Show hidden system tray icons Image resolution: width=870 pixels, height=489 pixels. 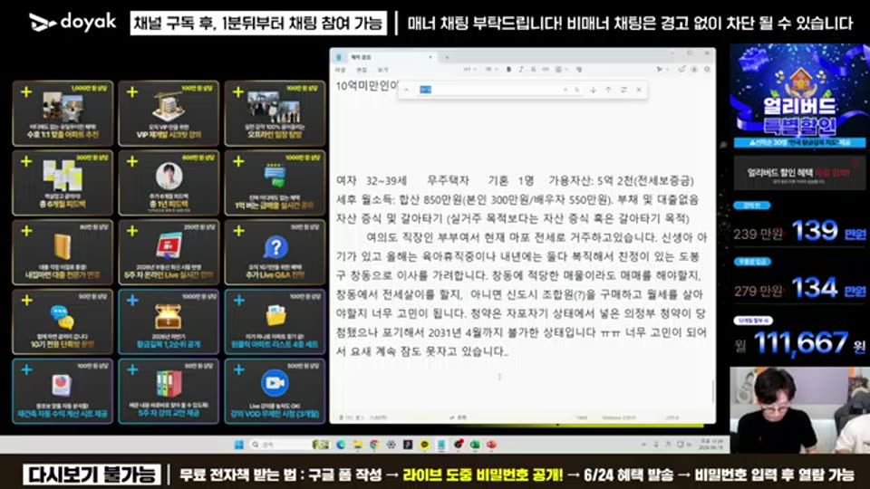pyautogui.click(x=643, y=445)
